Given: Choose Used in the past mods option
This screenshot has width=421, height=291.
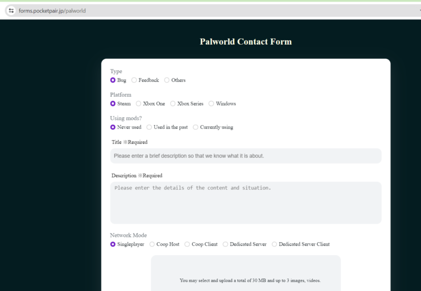Looking at the screenshot, I should (x=149, y=127).
